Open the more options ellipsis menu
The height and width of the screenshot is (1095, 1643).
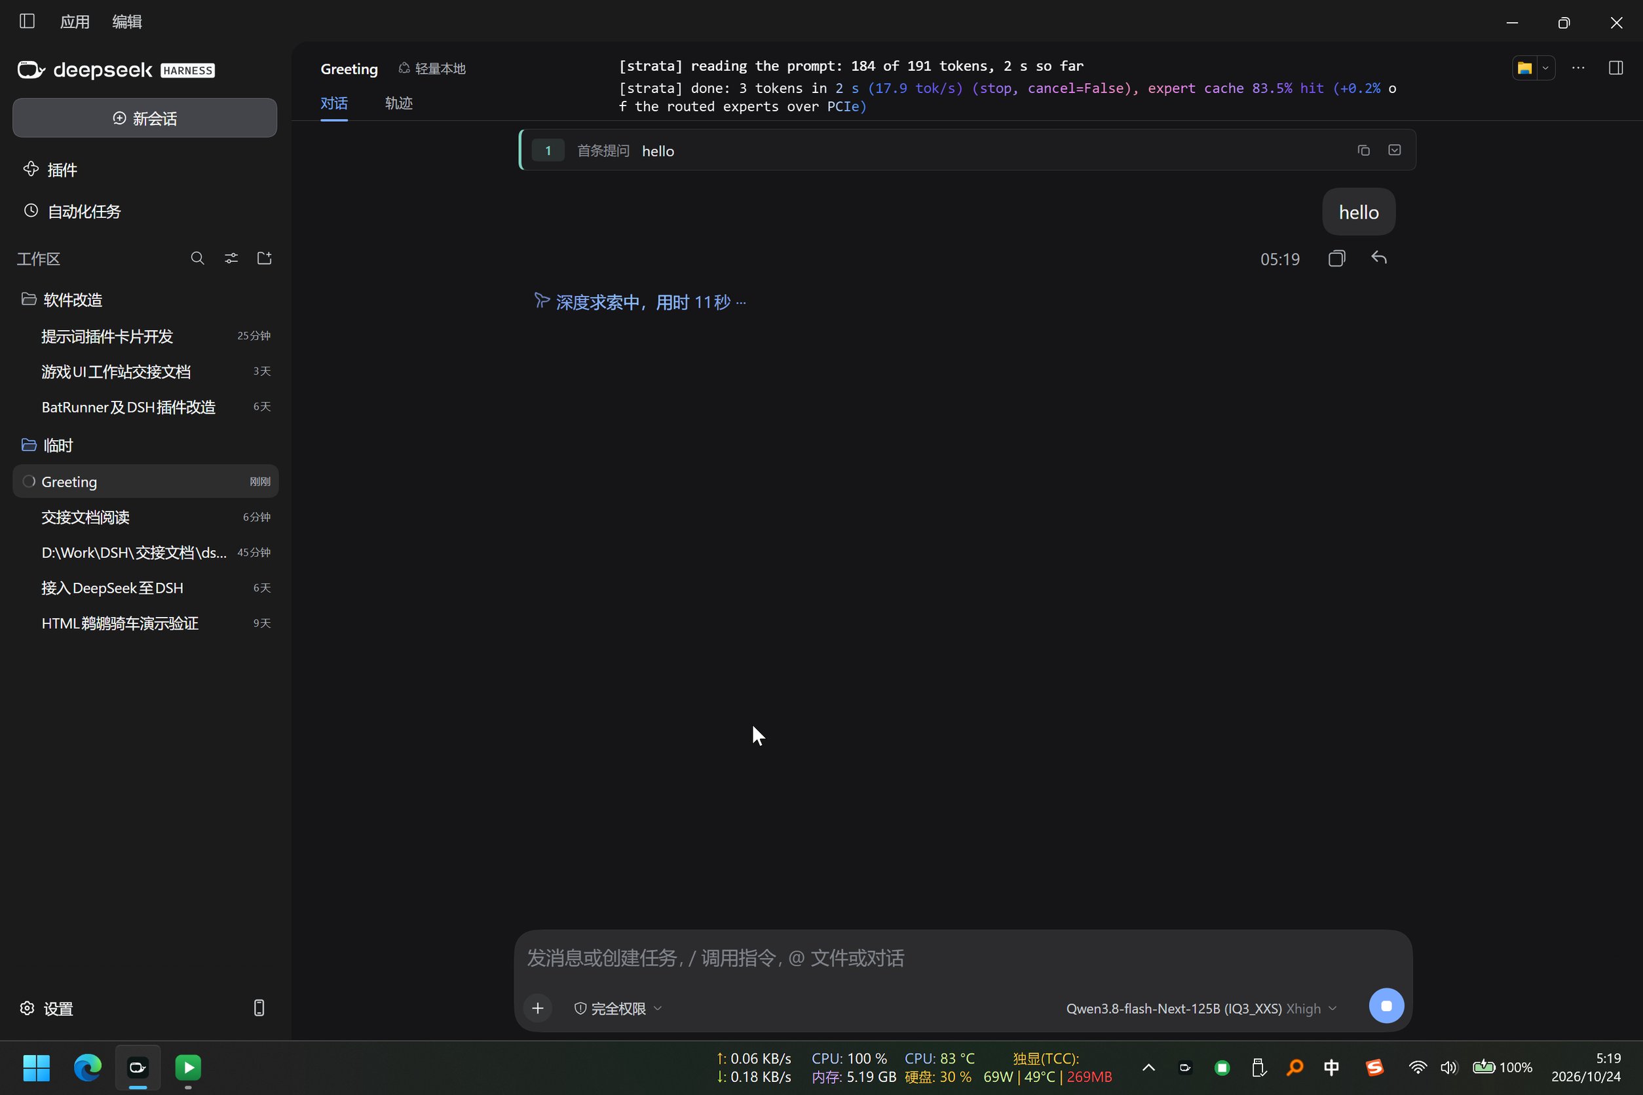click(x=1578, y=67)
